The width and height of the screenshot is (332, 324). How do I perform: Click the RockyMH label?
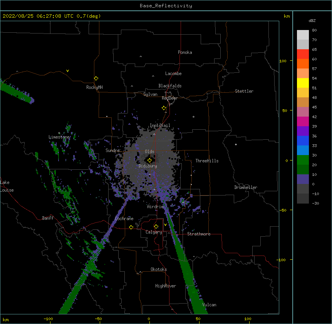[94, 87]
